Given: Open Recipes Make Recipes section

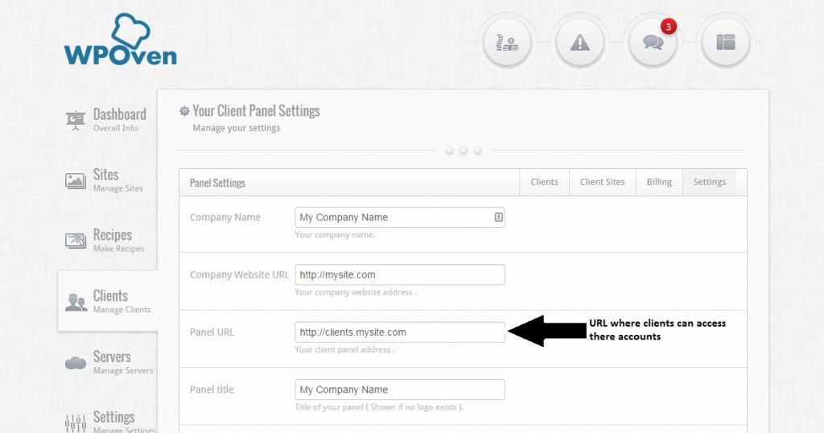Looking at the screenshot, I should coord(105,241).
